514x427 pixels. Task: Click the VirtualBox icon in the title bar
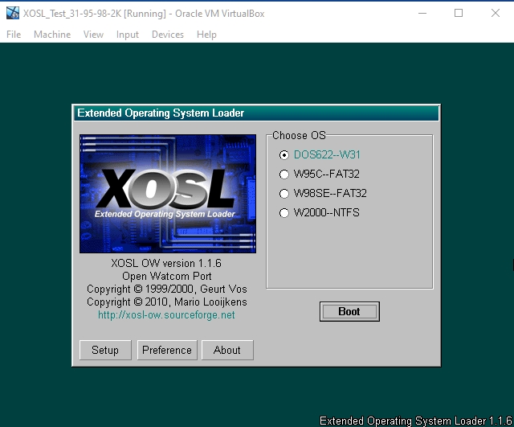click(13, 13)
